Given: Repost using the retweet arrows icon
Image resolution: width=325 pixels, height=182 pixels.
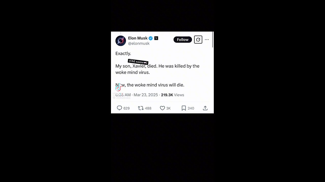Looking at the screenshot, I should coord(141,108).
